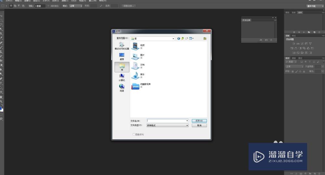Click the Intersect with Selection mode icon

coord(23,6)
